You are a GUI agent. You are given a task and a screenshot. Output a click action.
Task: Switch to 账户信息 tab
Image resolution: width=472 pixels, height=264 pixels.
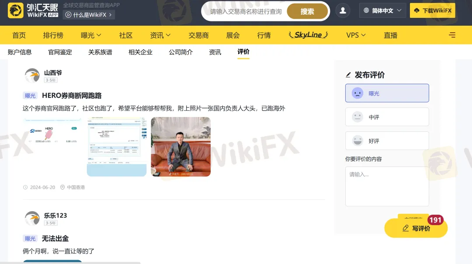click(x=20, y=52)
